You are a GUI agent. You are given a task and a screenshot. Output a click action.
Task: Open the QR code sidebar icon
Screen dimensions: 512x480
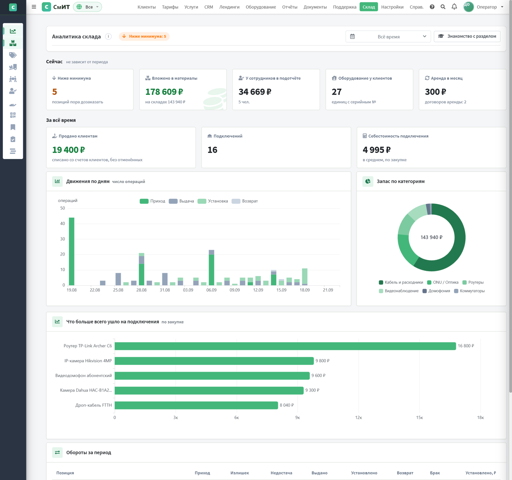(13, 115)
